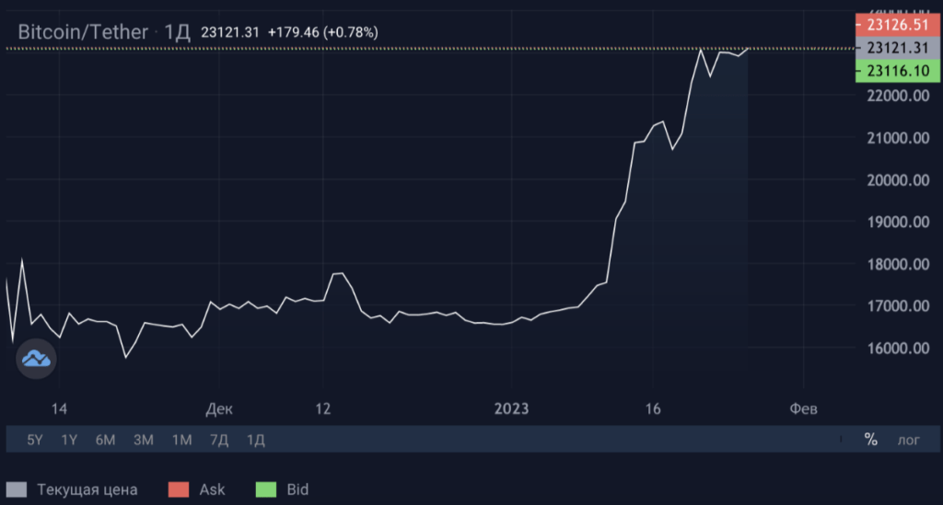Click the 'Bid' legend text
This screenshot has width=943, height=505.
pyautogui.click(x=297, y=489)
